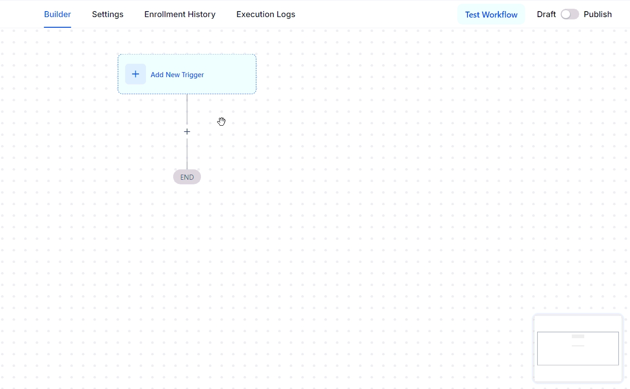Click the 'Add New Trigger' text label

177,75
